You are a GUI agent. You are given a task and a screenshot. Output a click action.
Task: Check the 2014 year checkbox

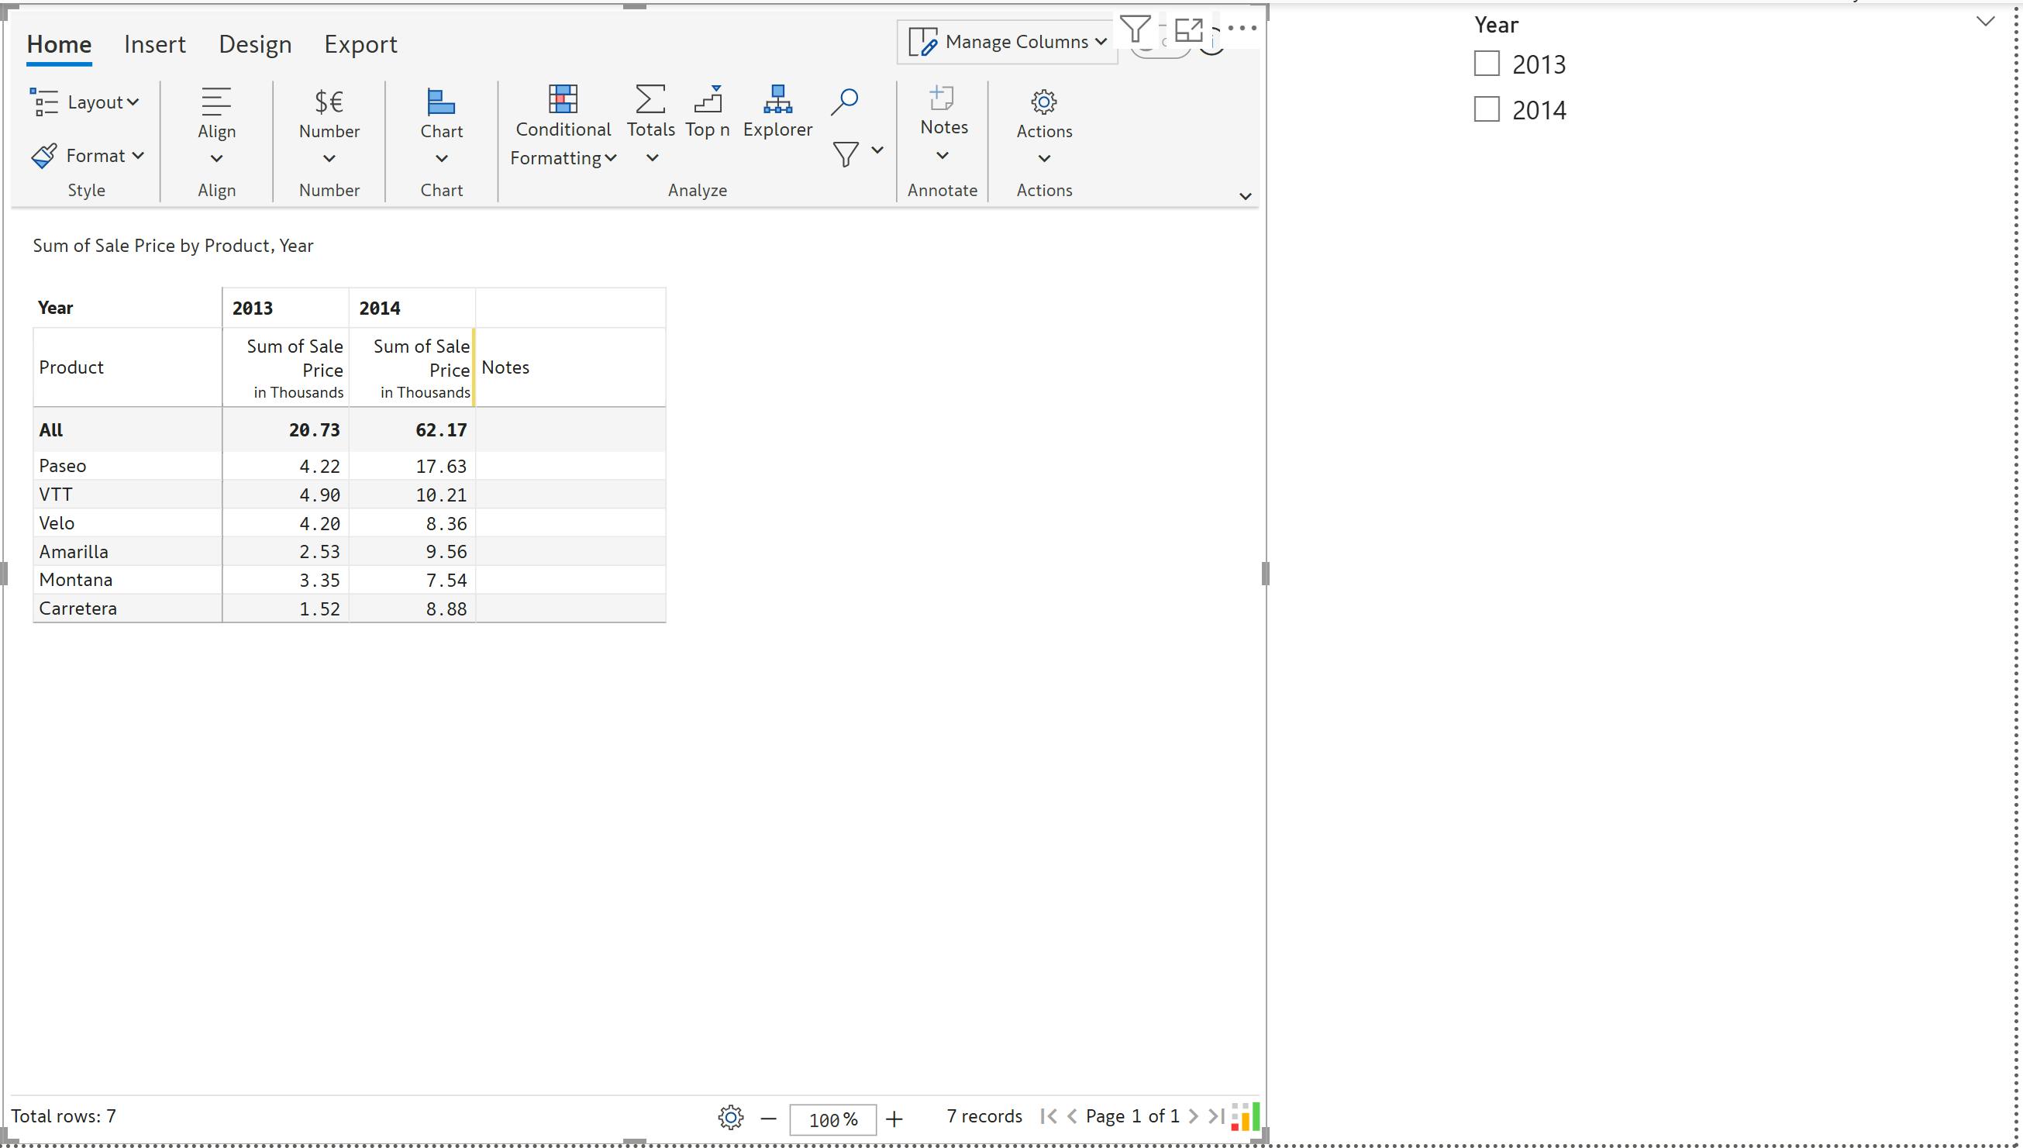click(1486, 109)
